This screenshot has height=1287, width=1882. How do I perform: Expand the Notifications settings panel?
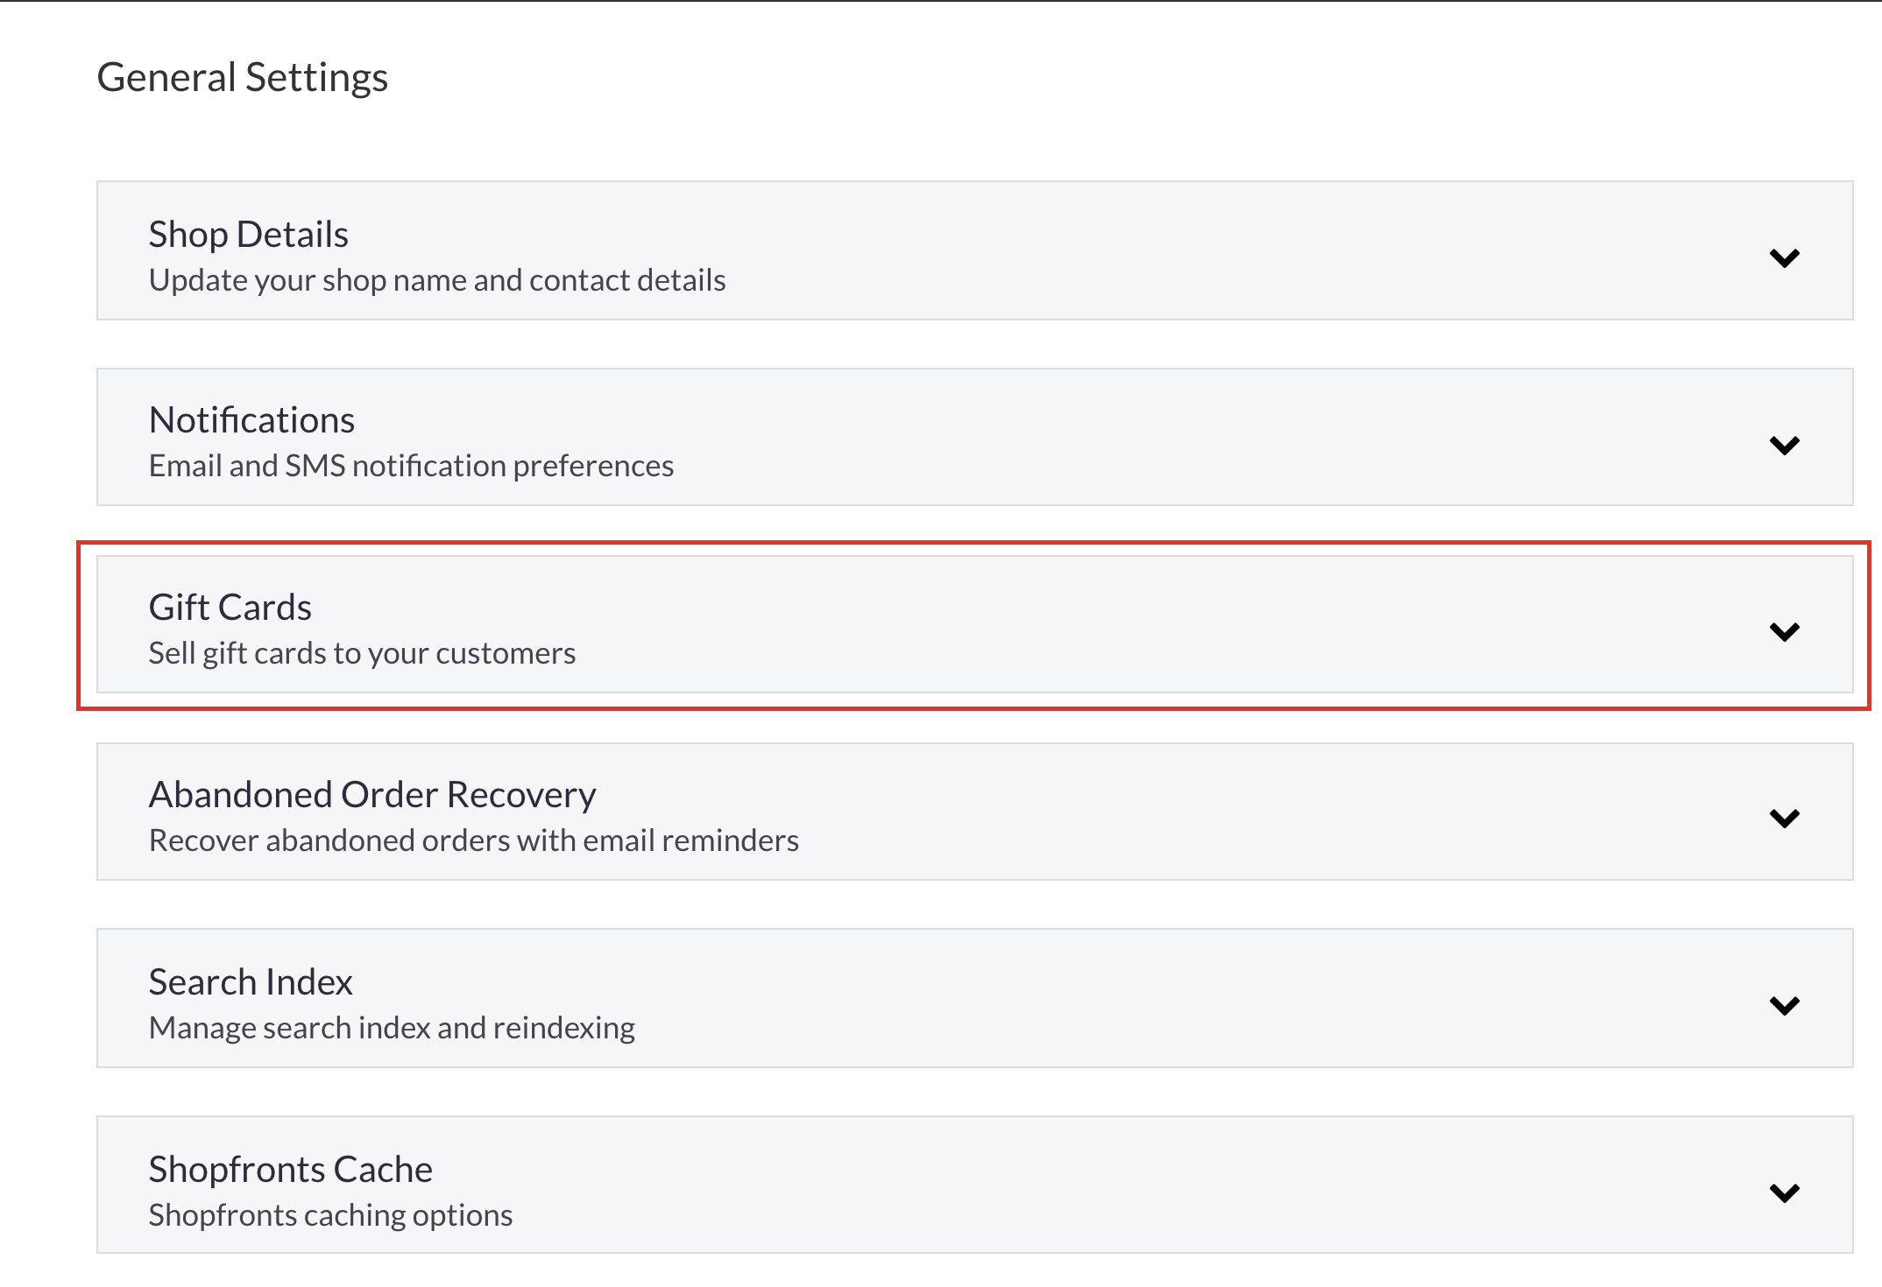[974, 437]
